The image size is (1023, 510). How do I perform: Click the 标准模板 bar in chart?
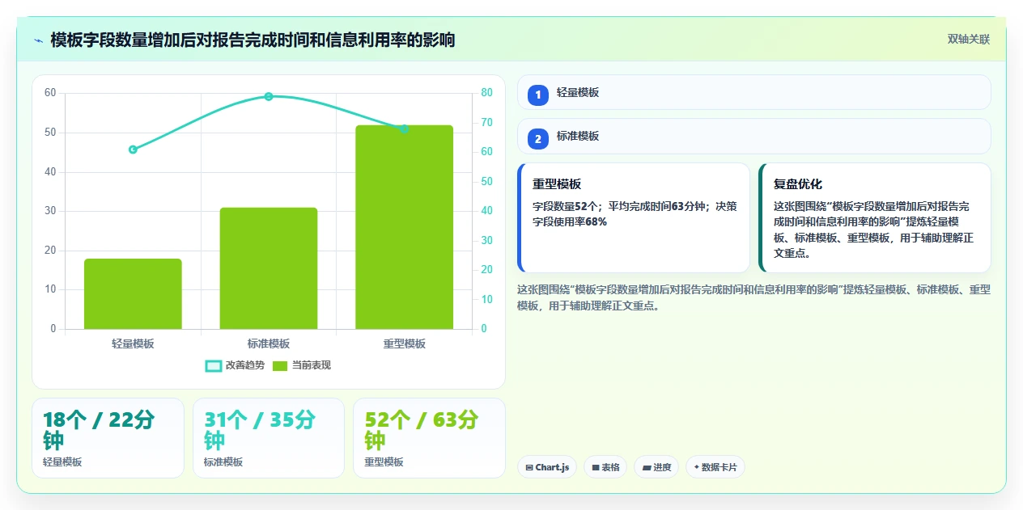click(x=269, y=268)
